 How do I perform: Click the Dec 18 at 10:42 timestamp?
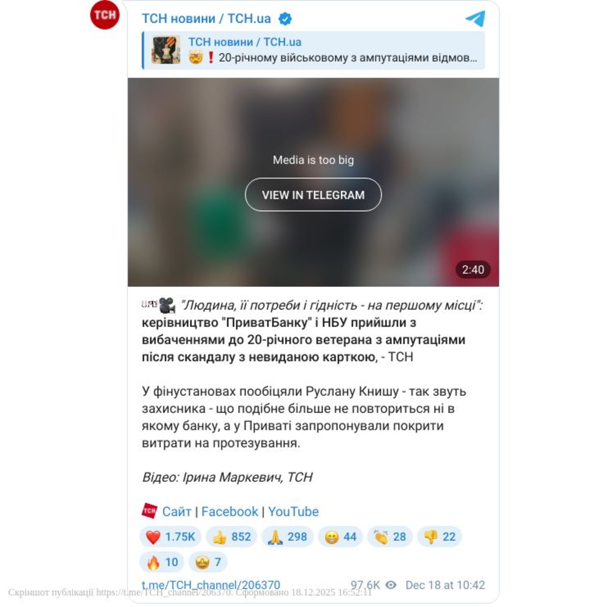pos(445,585)
